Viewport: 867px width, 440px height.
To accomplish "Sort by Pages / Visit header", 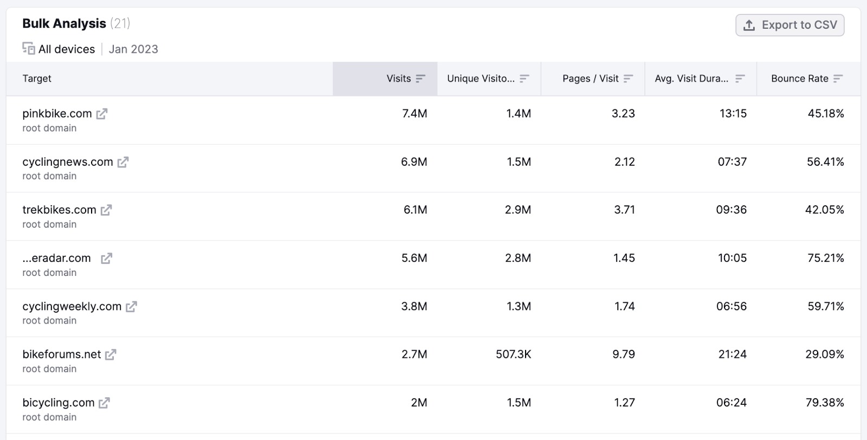I will [x=593, y=79].
